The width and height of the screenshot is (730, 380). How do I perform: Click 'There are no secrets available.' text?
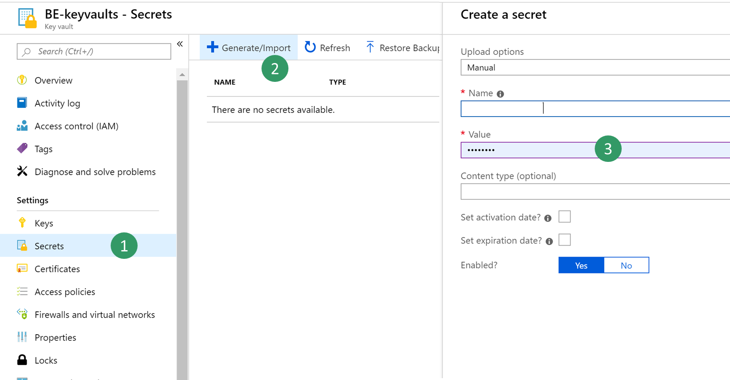(x=273, y=110)
